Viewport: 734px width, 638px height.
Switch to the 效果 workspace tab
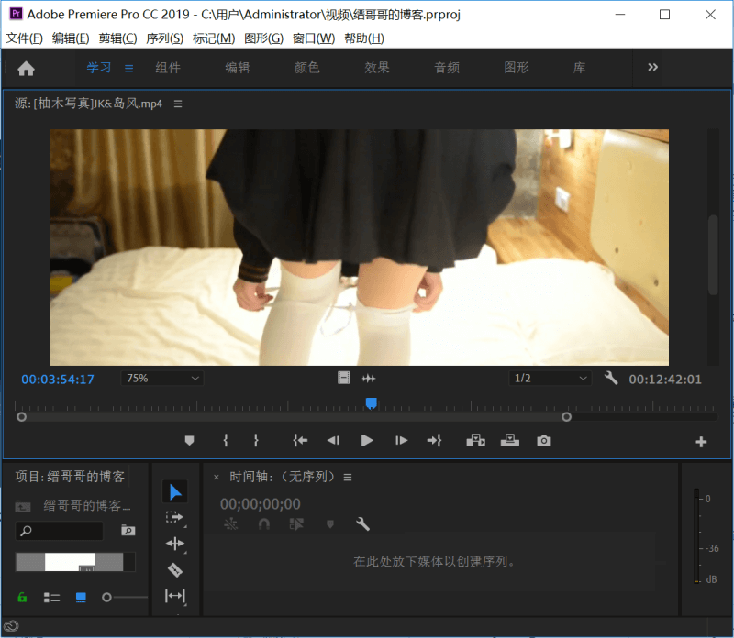tap(377, 68)
